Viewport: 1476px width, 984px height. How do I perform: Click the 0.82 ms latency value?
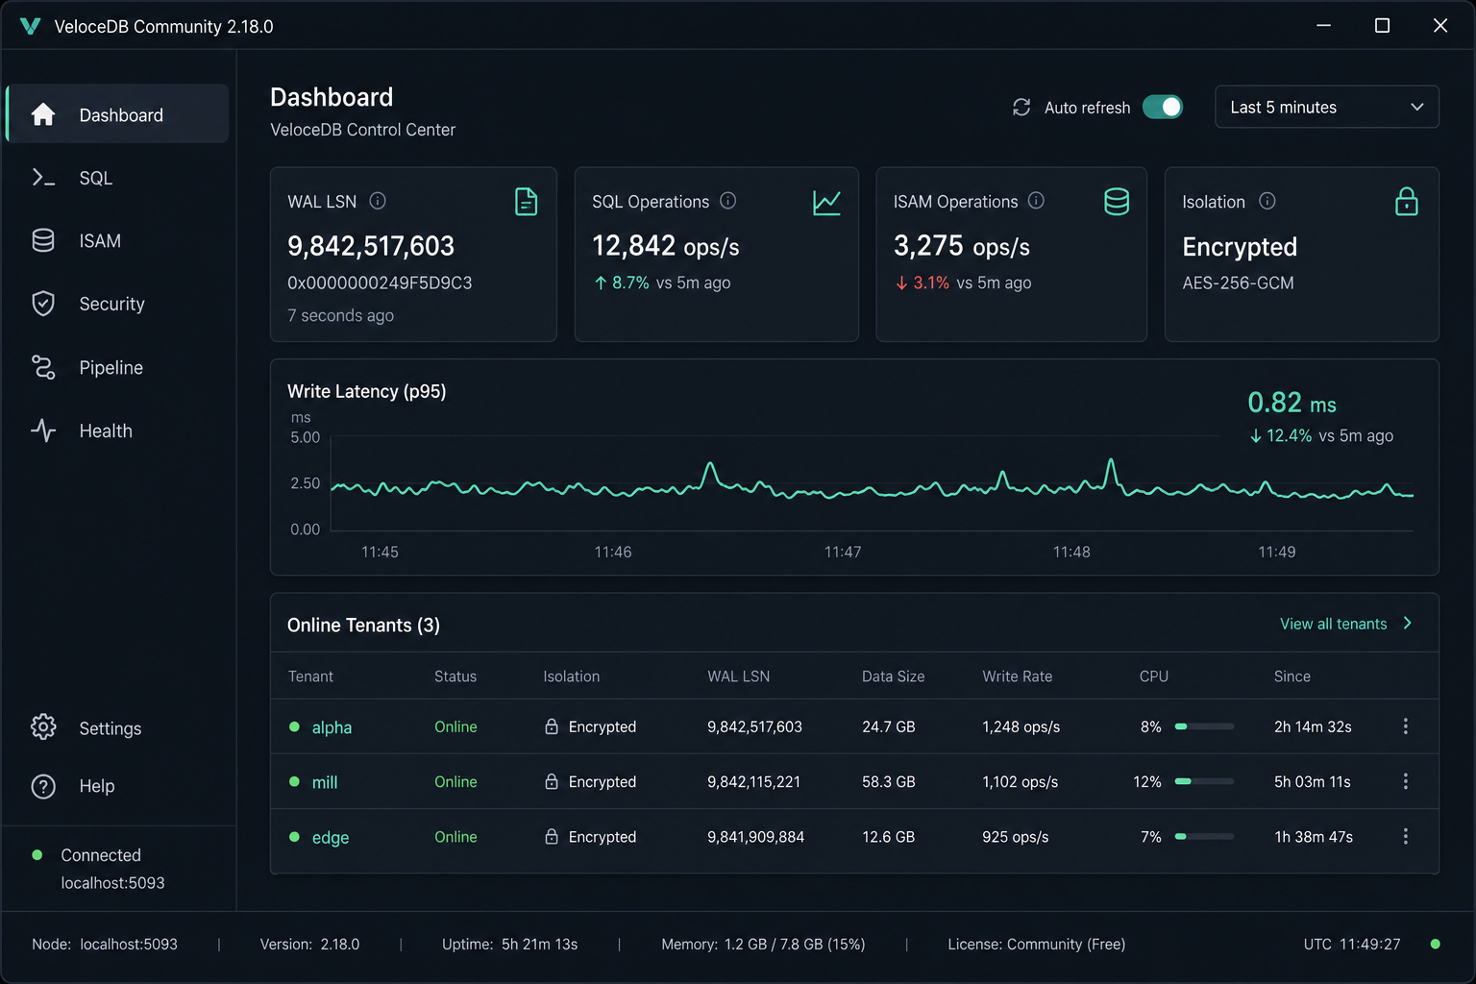pos(1291,403)
